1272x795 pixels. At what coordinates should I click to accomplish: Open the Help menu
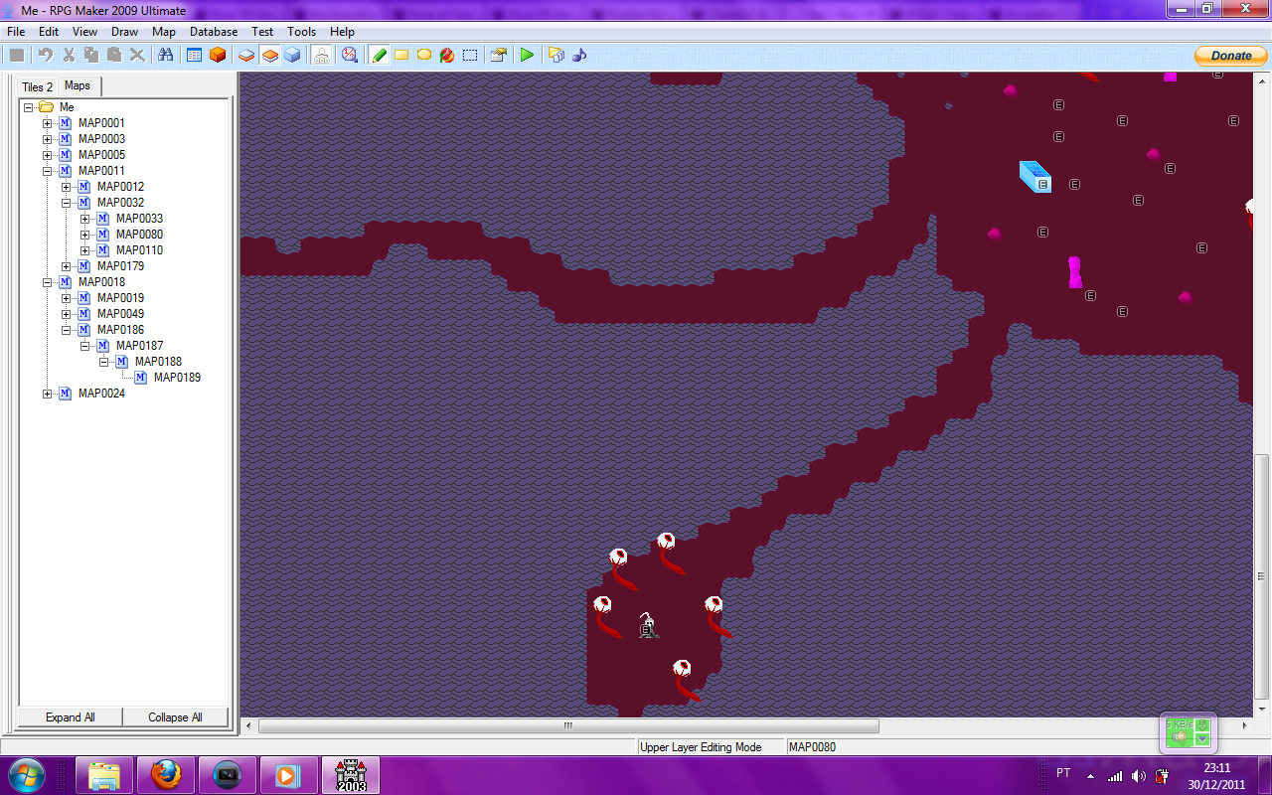pyautogui.click(x=342, y=32)
